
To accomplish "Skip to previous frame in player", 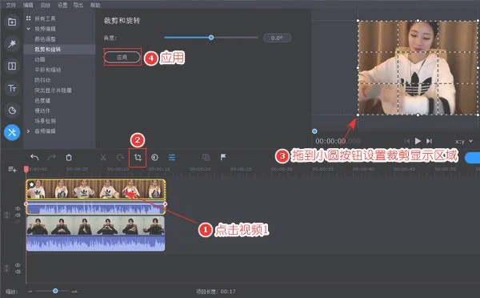I will click(x=406, y=141).
